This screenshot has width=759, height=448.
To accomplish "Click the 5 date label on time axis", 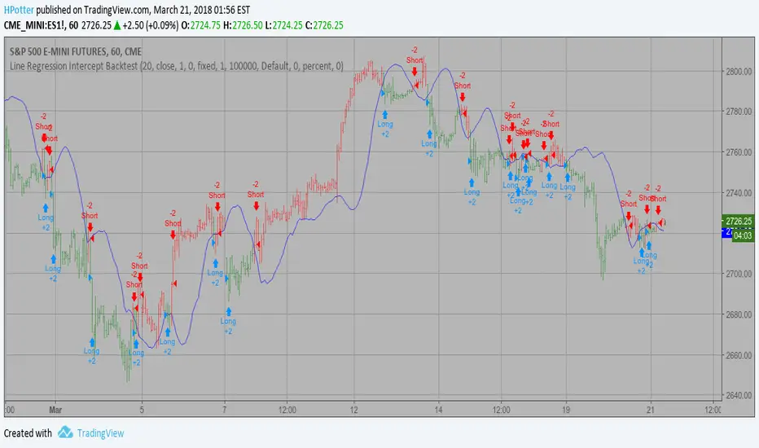I will 142,410.
